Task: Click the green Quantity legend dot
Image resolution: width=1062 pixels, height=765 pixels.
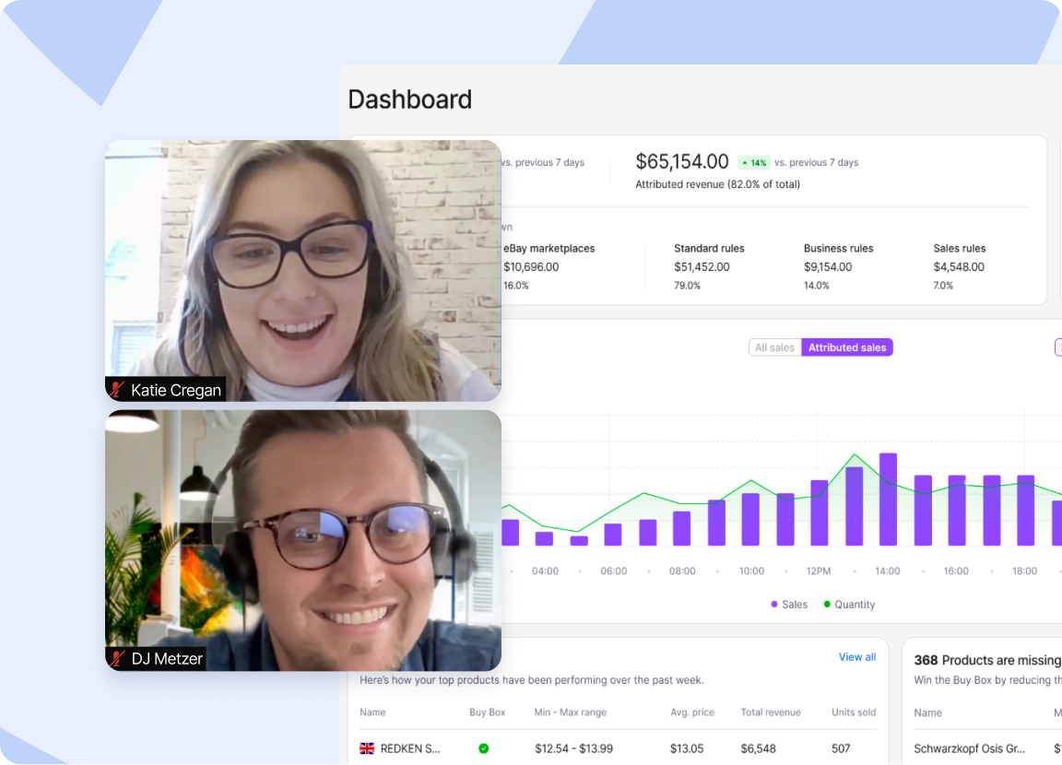Action: coord(827,605)
